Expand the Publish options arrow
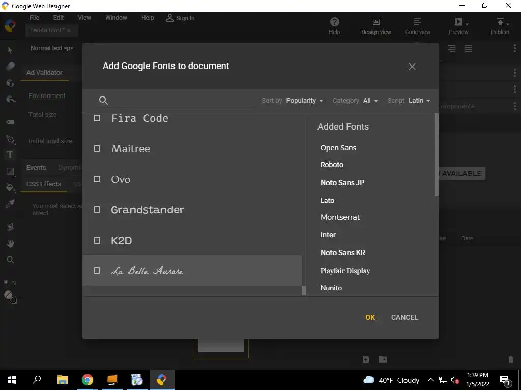 point(507,24)
